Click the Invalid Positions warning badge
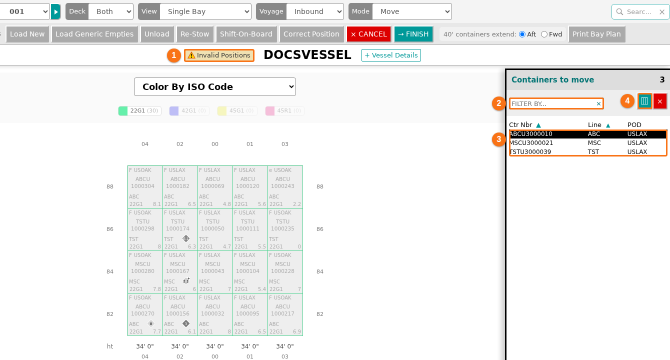The height and width of the screenshot is (360, 670). pyautogui.click(x=219, y=55)
